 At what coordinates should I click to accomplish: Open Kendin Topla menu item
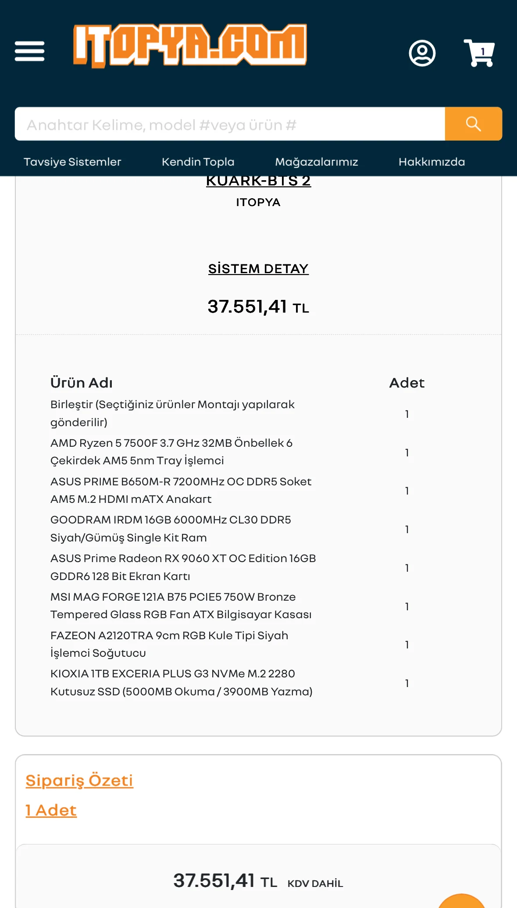(198, 162)
